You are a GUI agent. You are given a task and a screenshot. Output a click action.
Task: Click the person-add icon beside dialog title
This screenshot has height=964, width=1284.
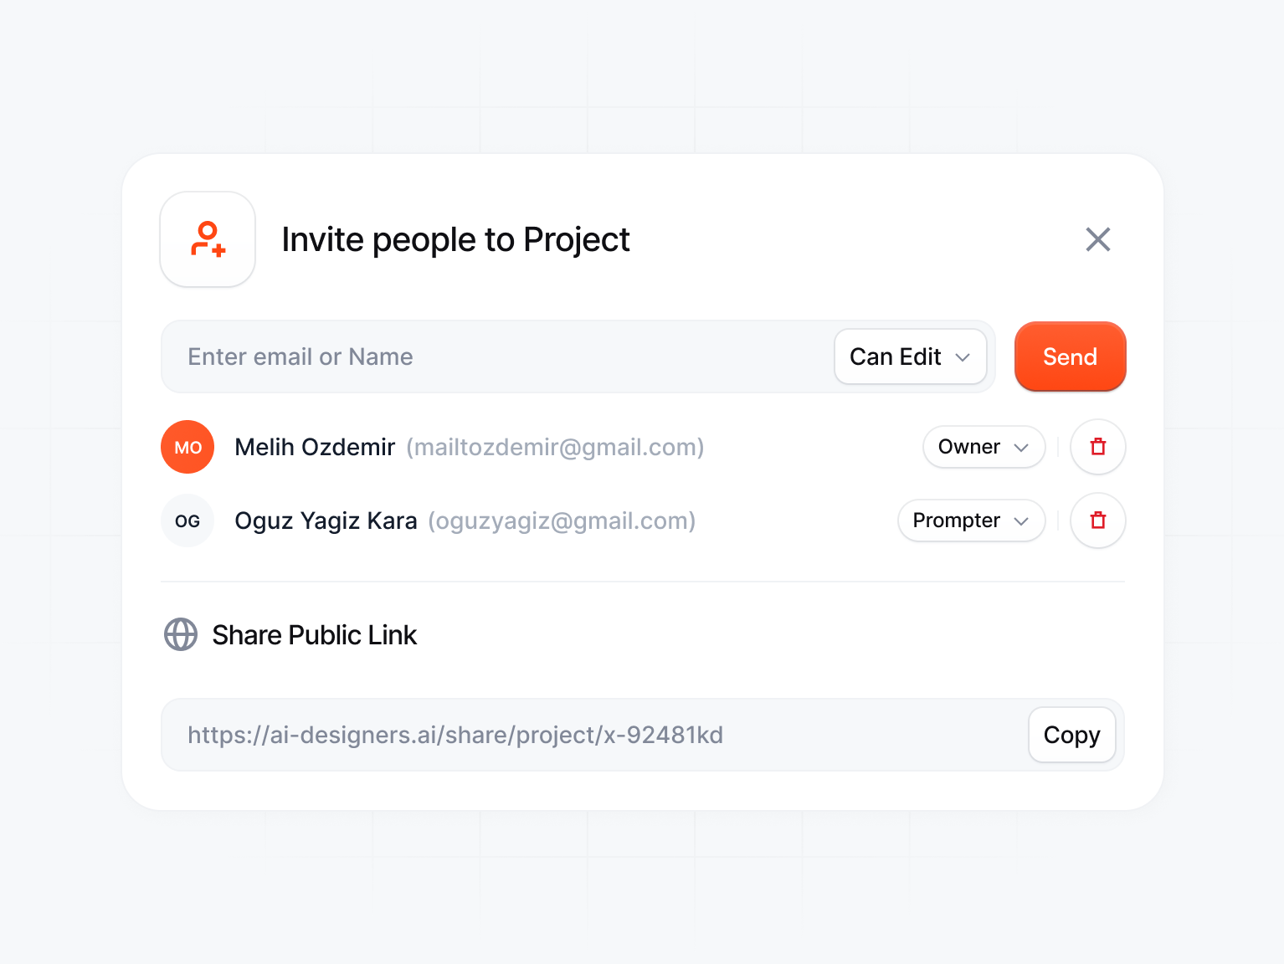(x=207, y=239)
